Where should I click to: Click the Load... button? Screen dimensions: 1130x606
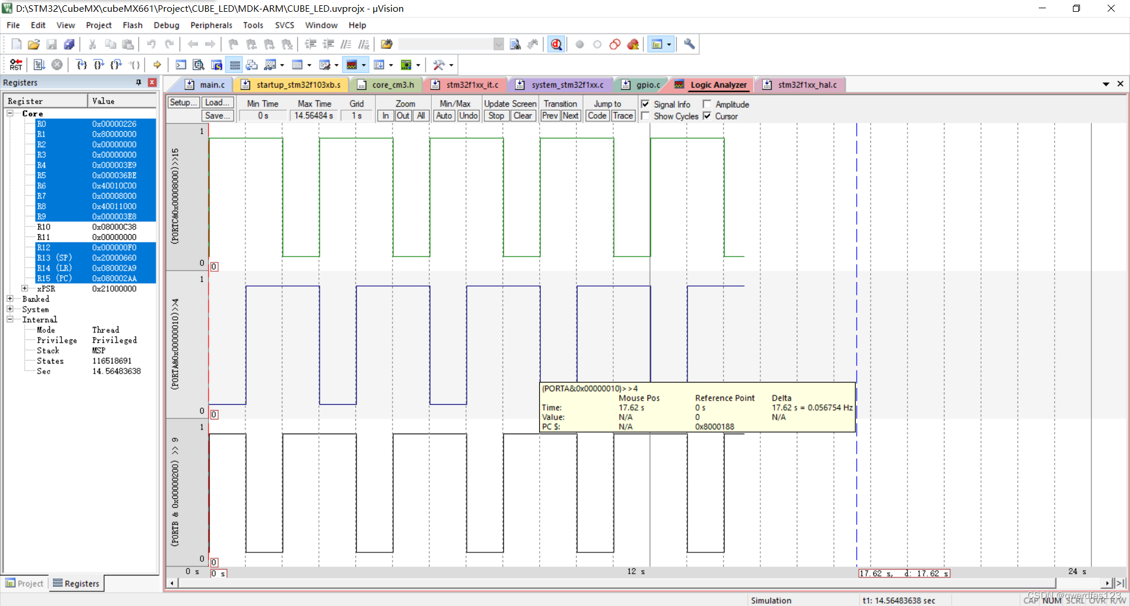(218, 102)
